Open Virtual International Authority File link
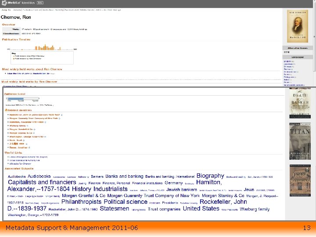This screenshot has width=316, height=237. [25, 161]
